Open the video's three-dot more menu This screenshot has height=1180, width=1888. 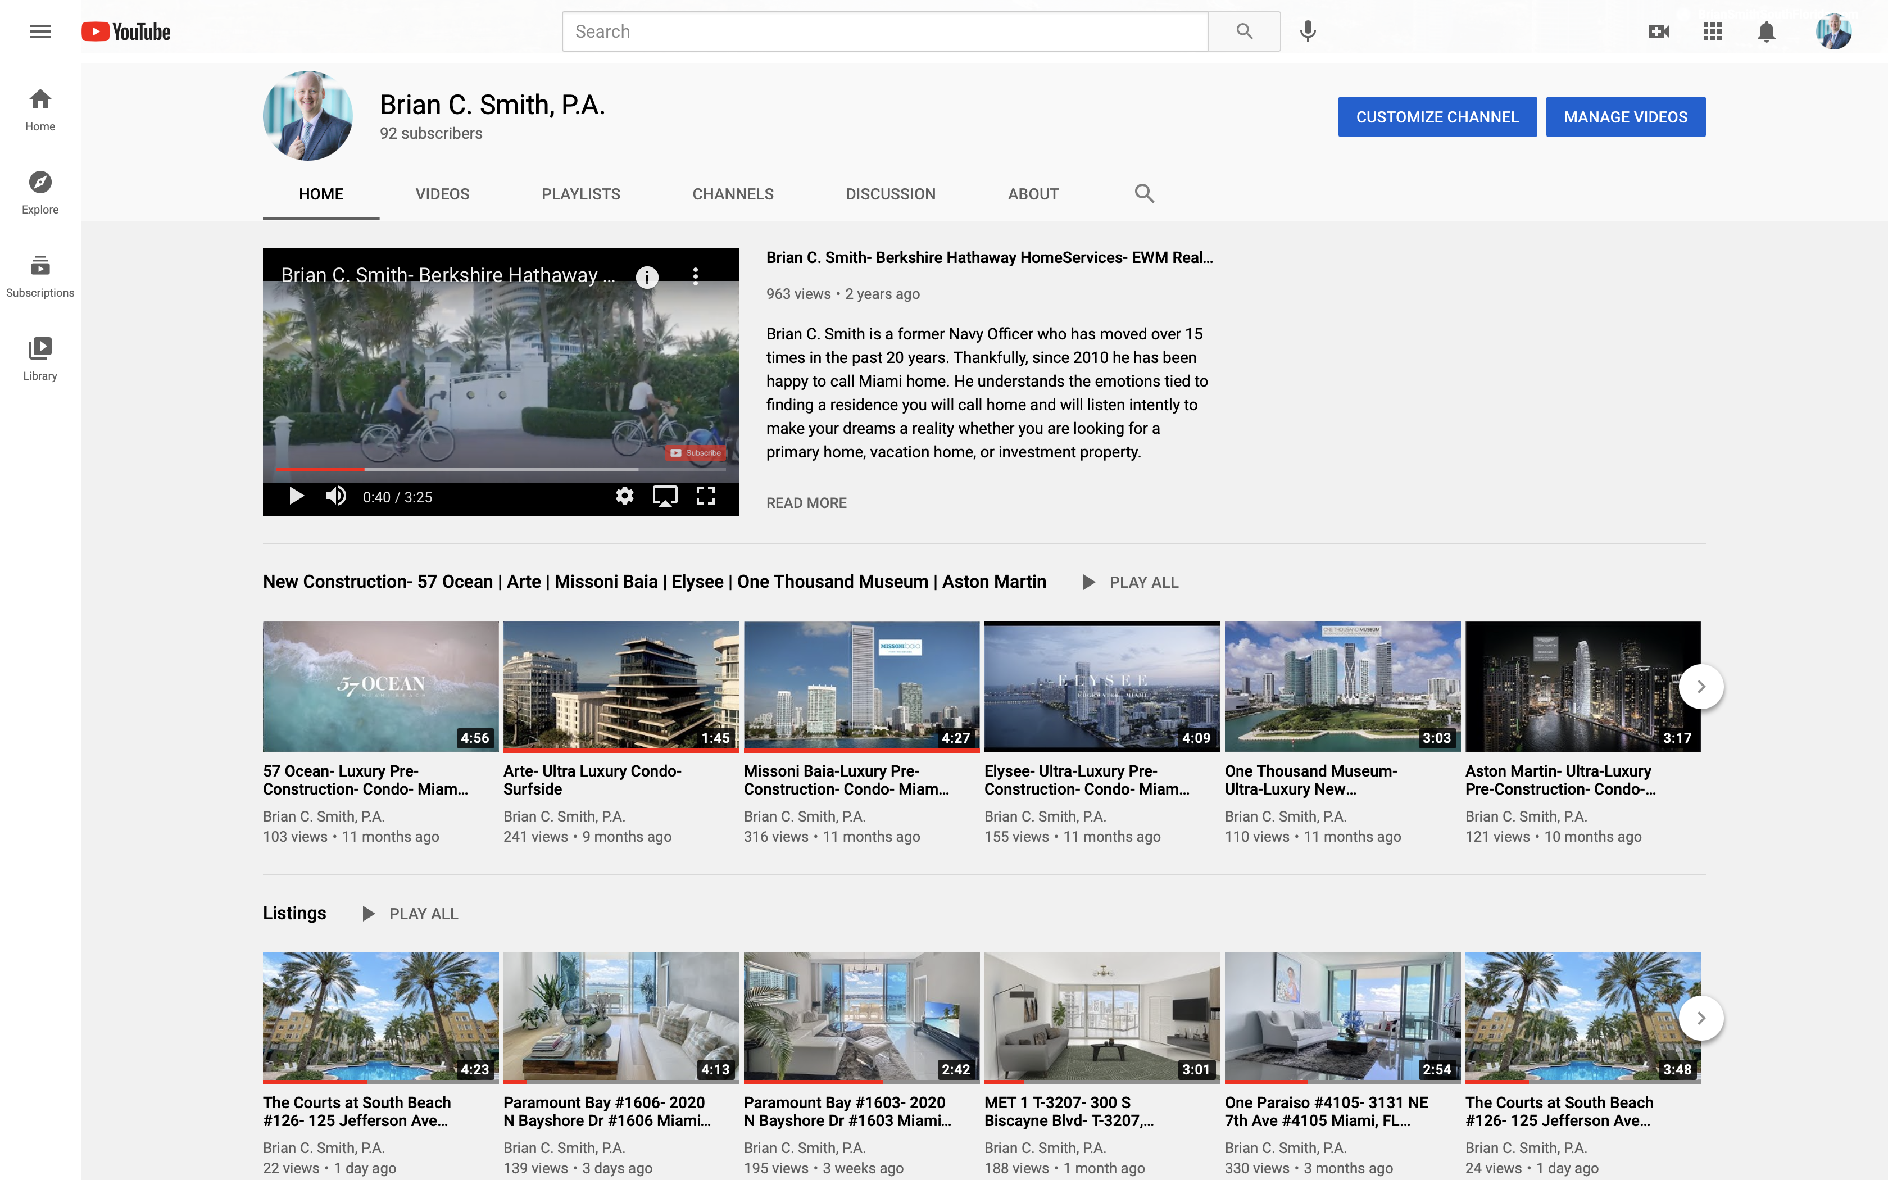(695, 276)
